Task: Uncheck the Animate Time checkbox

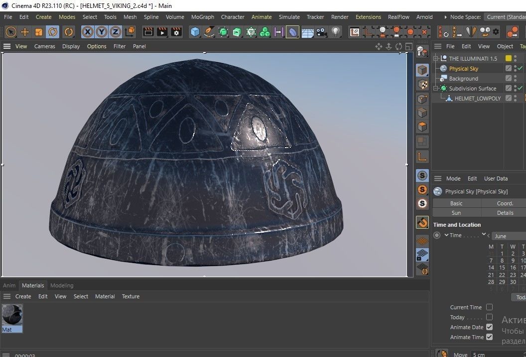Action: 490,337
